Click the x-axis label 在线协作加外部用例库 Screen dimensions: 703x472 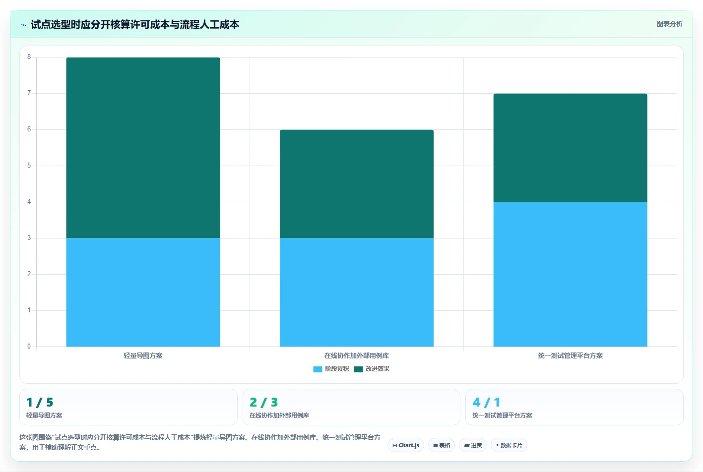pyautogui.click(x=357, y=355)
